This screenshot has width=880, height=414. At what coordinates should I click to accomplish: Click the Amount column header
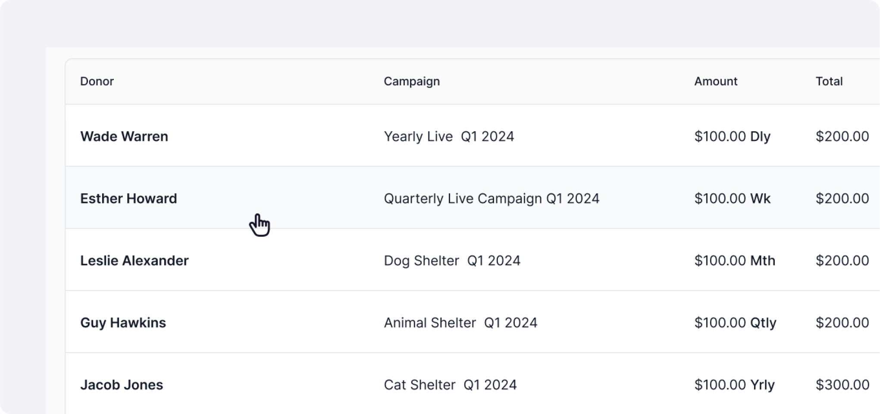click(716, 82)
